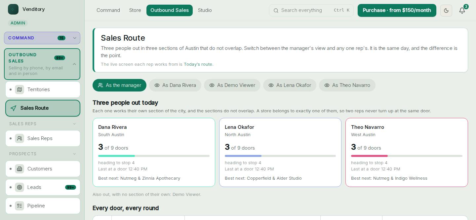Viewport: 476px width, 220px height.
Task: Click Purchase from $150/month button
Action: [397, 11]
